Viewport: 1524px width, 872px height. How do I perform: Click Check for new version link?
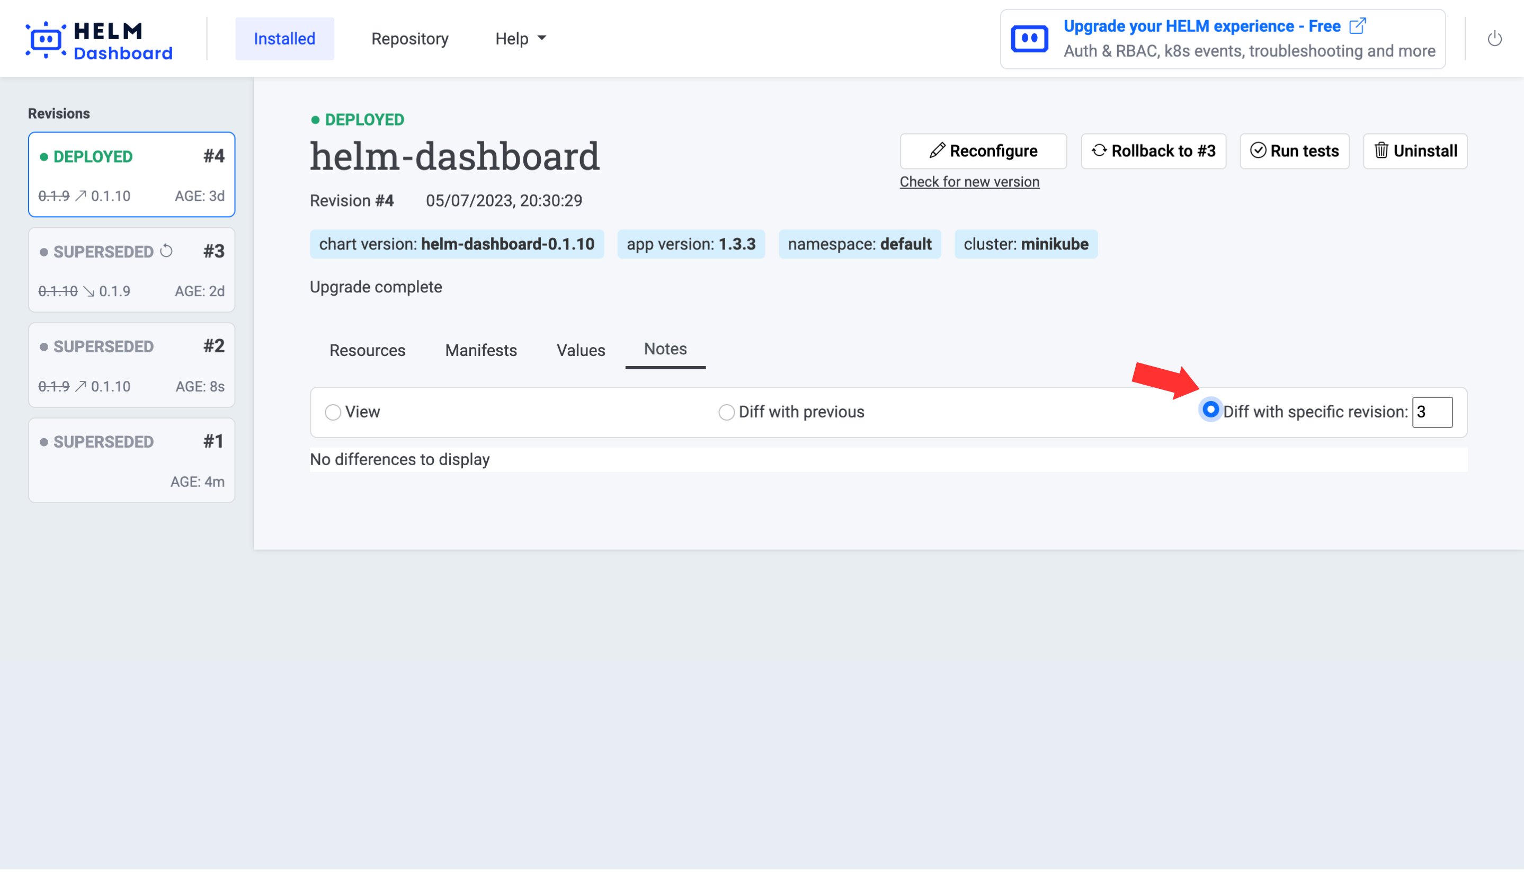[969, 182]
